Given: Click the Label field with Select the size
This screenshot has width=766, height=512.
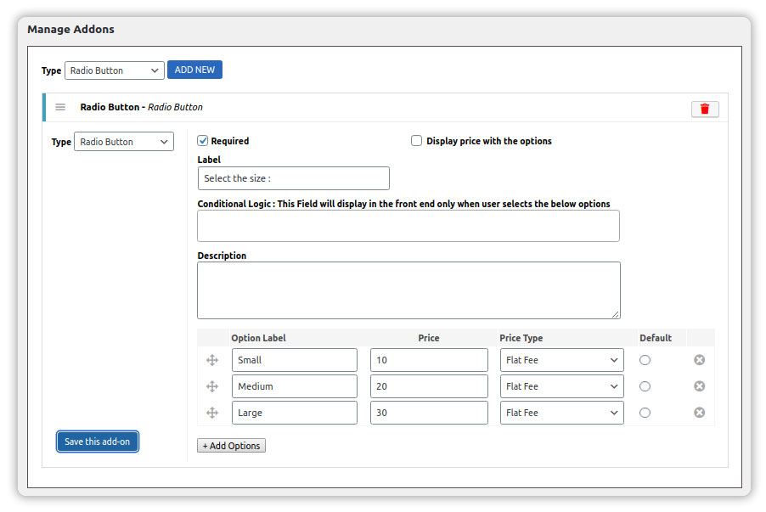Looking at the screenshot, I should pyautogui.click(x=293, y=178).
